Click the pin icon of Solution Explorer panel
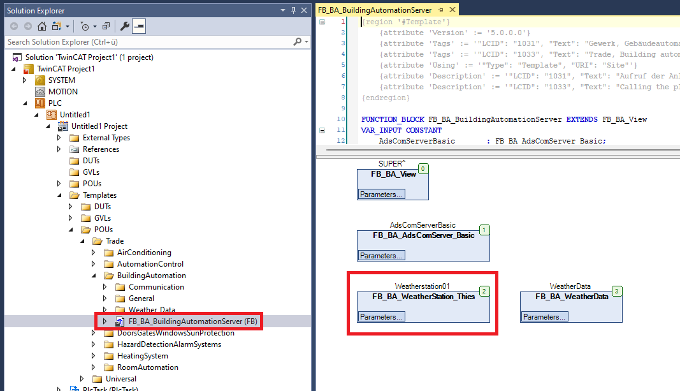Screen dimensions: 680x391 (x=293, y=10)
